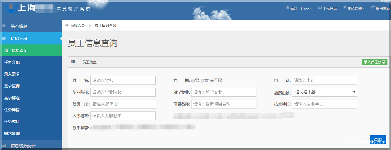Go to 任务分配 in sidebar
The width and height of the screenshot is (391, 150).
click(x=31, y=62)
